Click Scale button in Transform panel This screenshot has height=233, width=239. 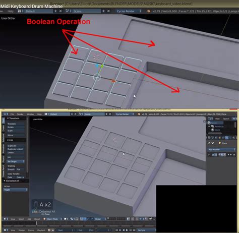[x=16, y=131]
